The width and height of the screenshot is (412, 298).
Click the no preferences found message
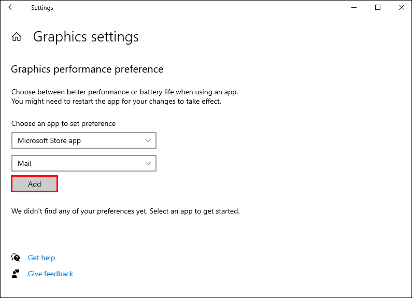pyautogui.click(x=125, y=211)
